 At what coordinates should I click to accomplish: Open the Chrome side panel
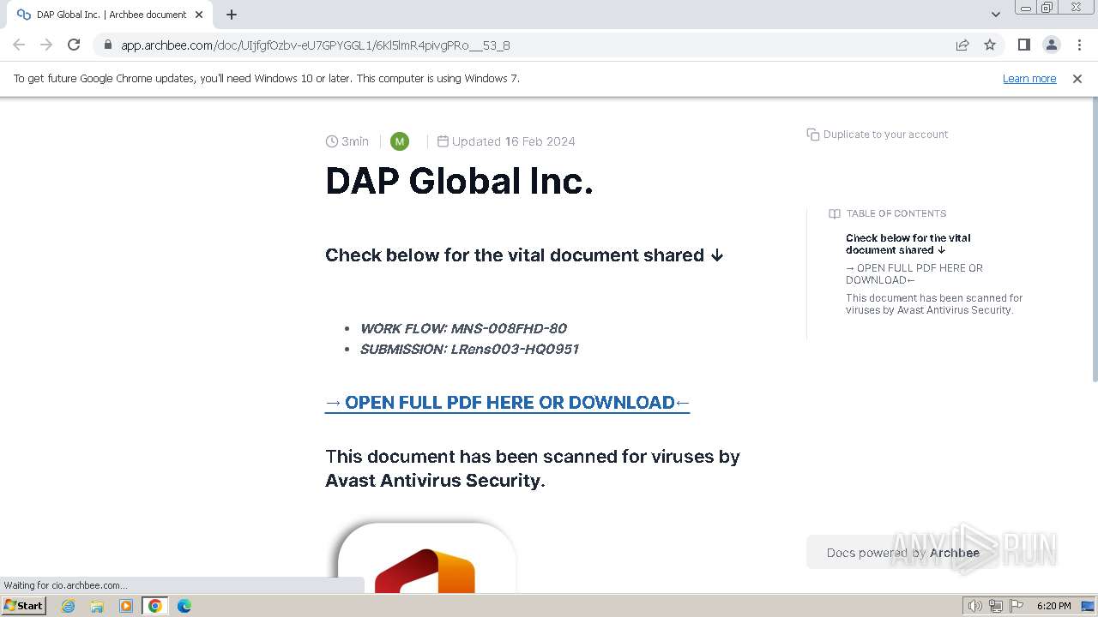pyautogui.click(x=1023, y=45)
